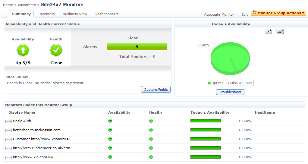This screenshot has height=164, width=308.
Task: Click availability up icon for Customer khanwars row
Action: coord(110,139)
